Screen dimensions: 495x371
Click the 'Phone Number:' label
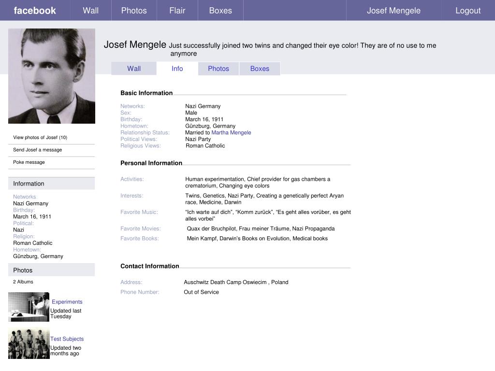point(140,292)
